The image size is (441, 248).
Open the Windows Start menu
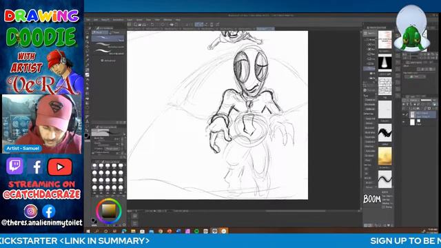[x=88, y=231]
